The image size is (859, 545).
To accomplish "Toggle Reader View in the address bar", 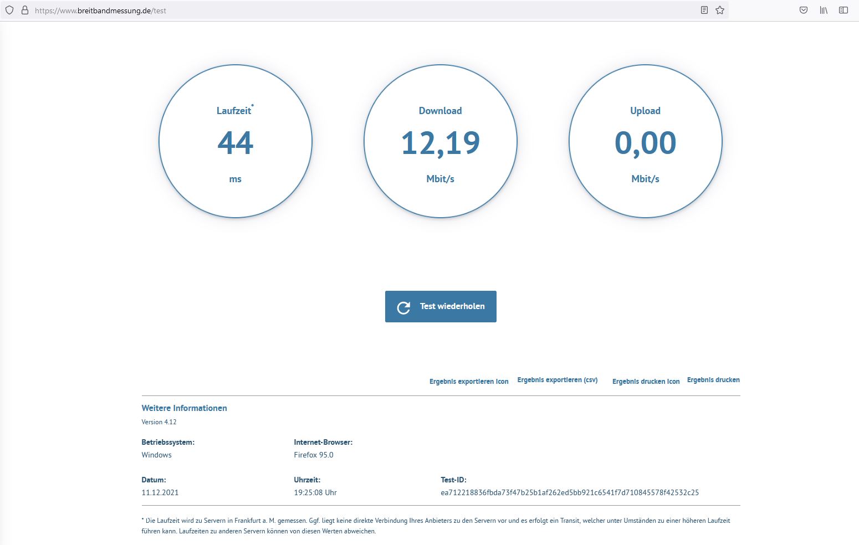I will (704, 10).
